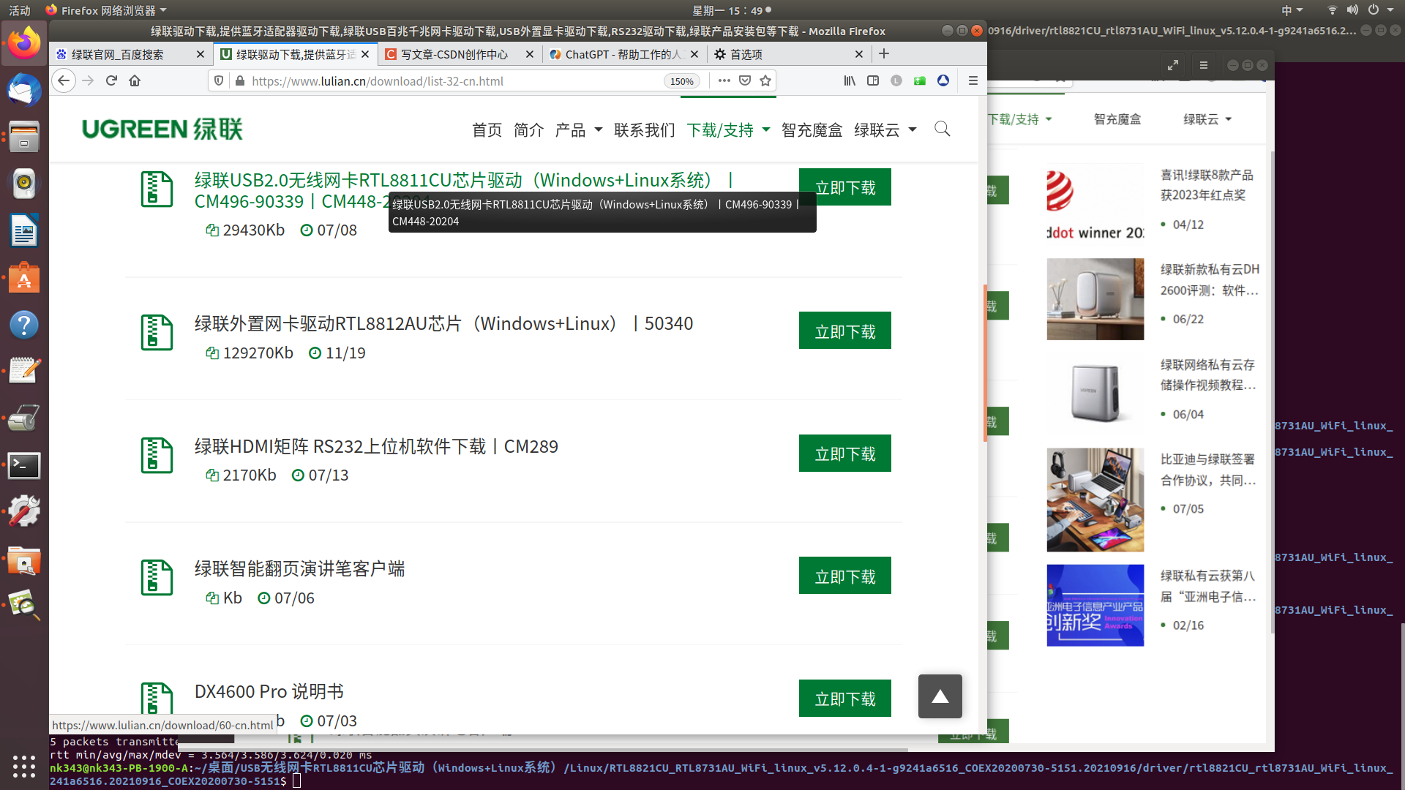Open the page actions three-dot menu

tap(724, 81)
